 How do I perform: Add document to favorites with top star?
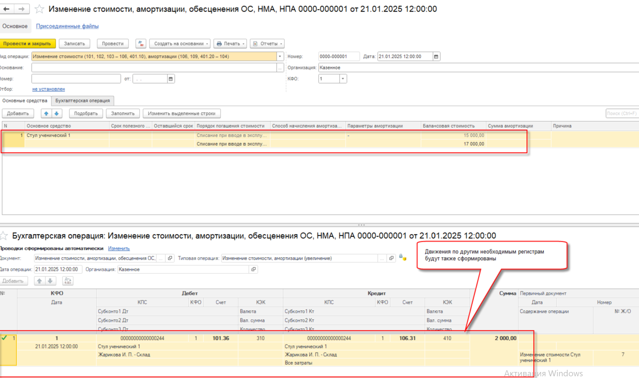tap(39, 9)
